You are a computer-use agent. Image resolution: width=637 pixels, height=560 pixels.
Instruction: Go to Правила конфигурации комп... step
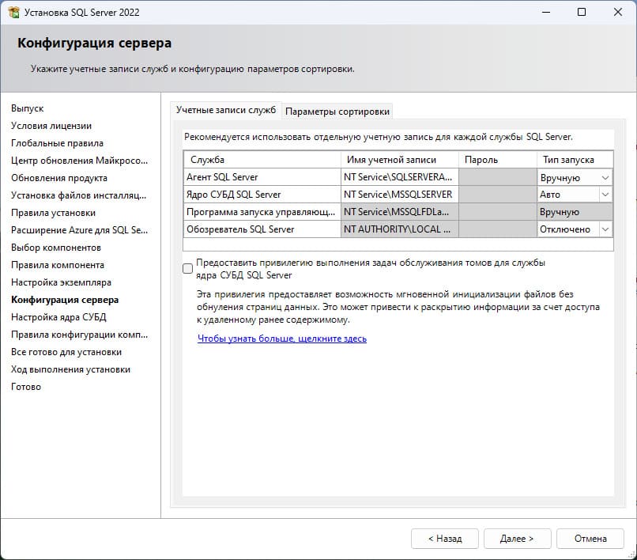[x=79, y=335]
